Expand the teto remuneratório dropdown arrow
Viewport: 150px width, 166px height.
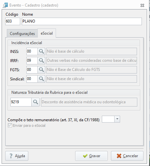coord(117,119)
